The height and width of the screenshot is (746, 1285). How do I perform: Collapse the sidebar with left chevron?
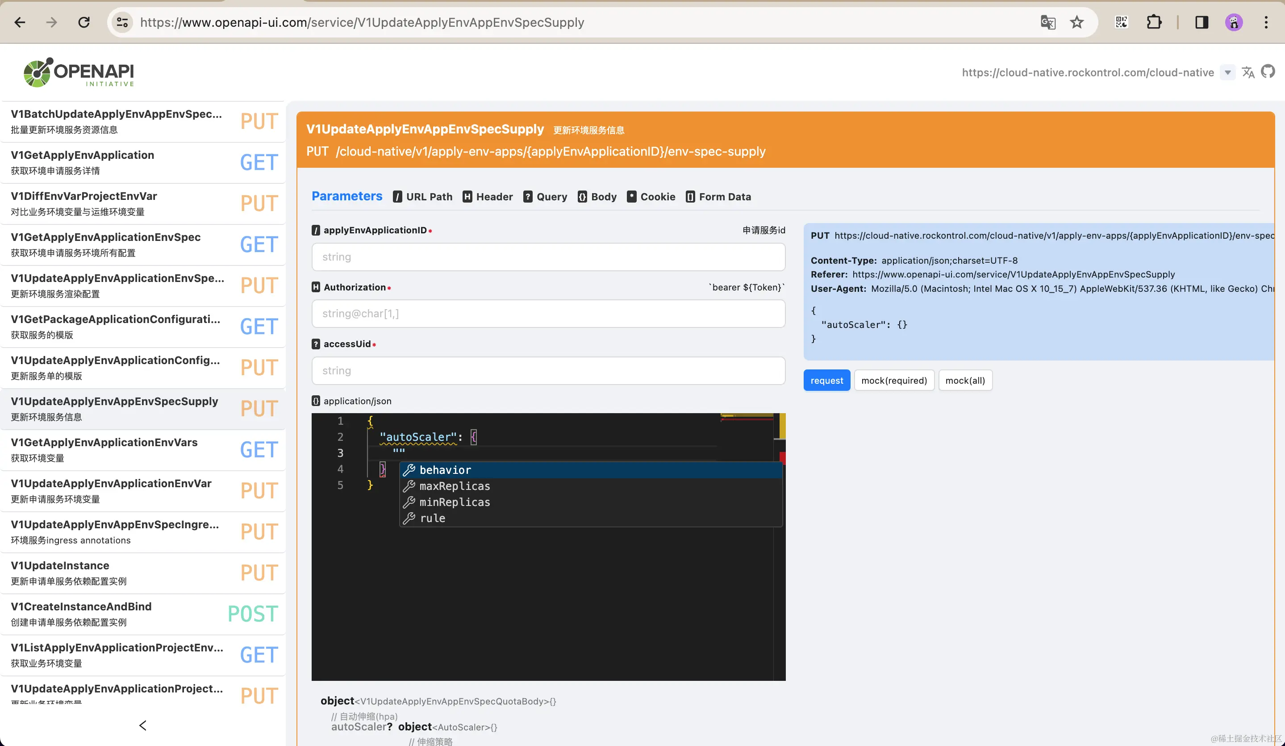pos(143,725)
